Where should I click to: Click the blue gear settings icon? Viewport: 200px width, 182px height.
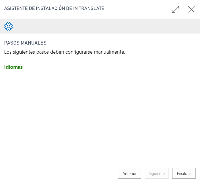[9, 26]
